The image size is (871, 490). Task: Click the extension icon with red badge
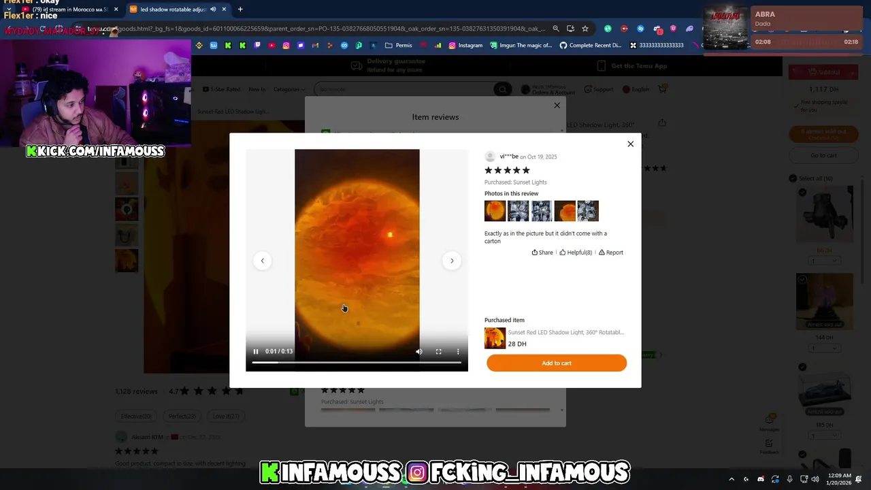pyautogui.click(x=657, y=29)
